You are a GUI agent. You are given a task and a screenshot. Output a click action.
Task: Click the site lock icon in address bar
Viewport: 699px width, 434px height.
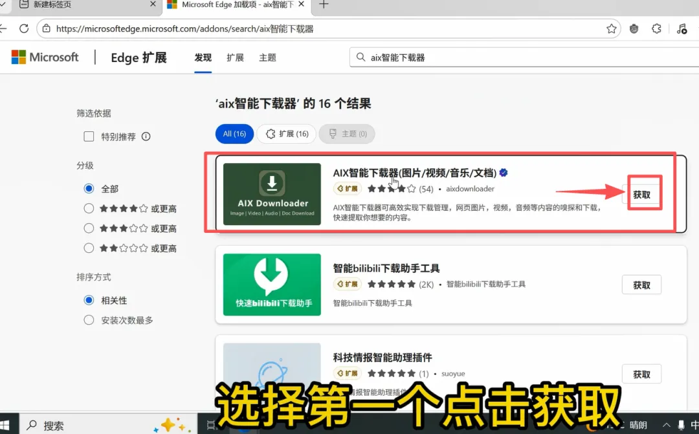(46, 29)
